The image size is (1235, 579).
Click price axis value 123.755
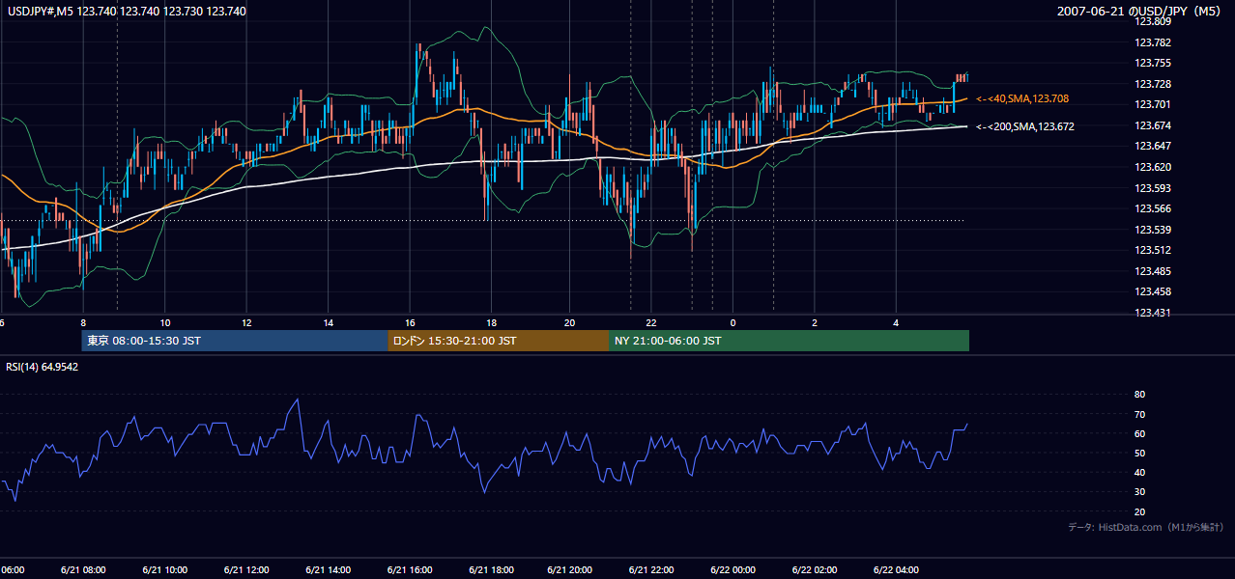[x=1151, y=64]
